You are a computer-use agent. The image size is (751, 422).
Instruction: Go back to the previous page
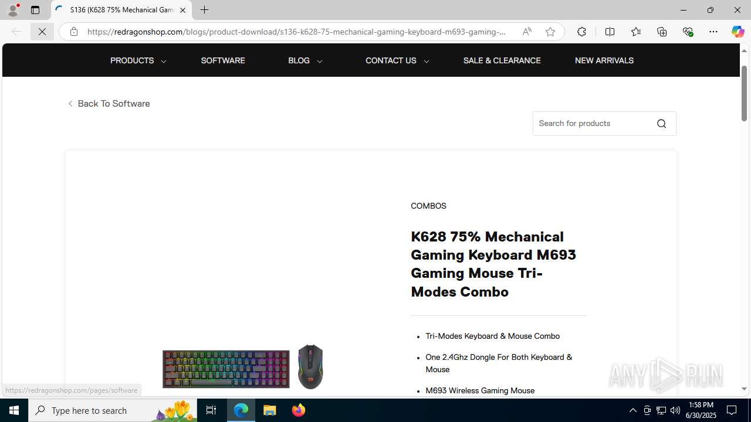16,32
